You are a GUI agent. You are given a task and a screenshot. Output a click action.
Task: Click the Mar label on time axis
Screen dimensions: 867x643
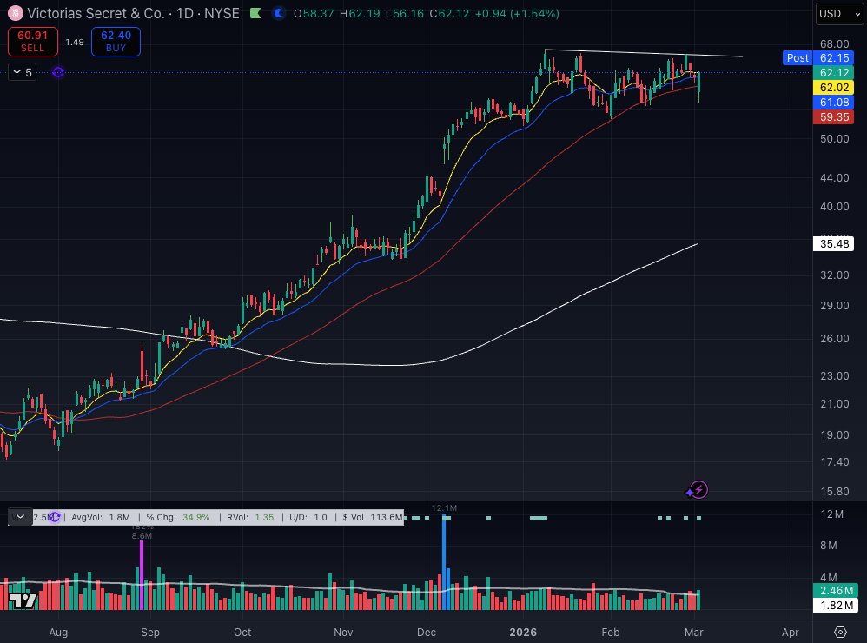pyautogui.click(x=693, y=632)
